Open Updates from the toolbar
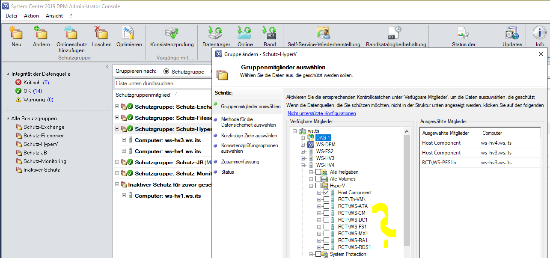Image resolution: width=550 pixels, height=258 pixels. pyautogui.click(x=512, y=33)
